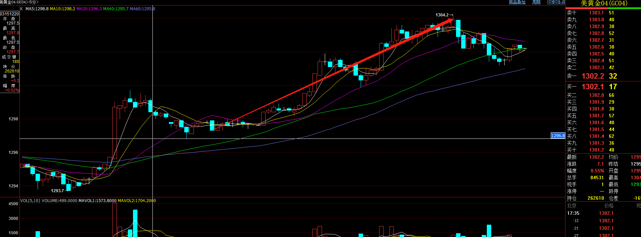
Task: Select the MA10:1298.2 indicator label
Action: coord(63,9)
